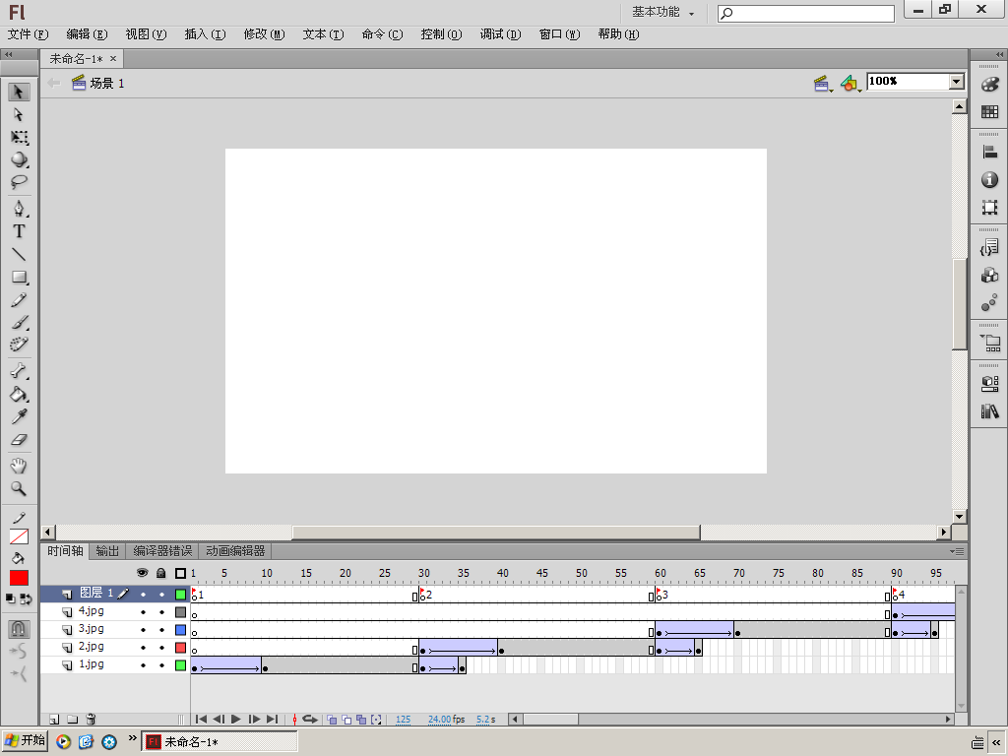The image size is (1008, 756).
Task: Select the Deco tool
Action: 19,345
